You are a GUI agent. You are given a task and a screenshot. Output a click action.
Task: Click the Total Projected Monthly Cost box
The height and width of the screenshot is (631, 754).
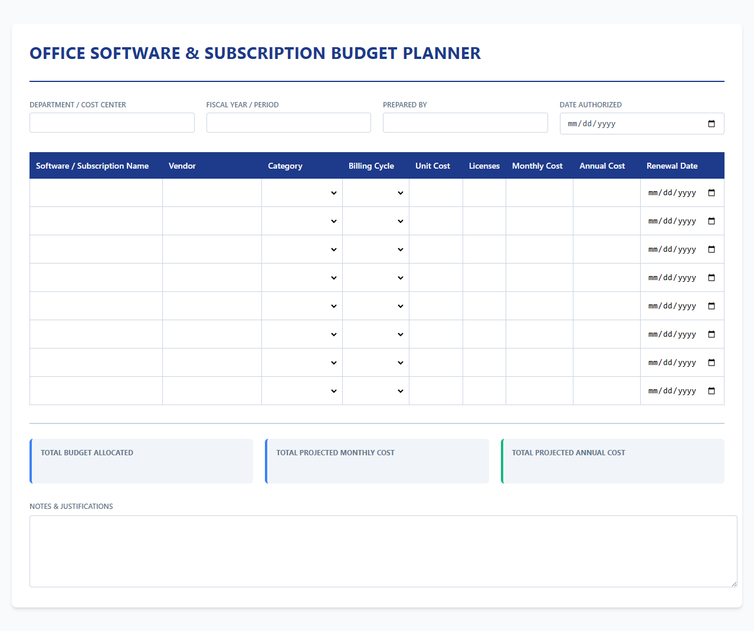click(x=377, y=461)
